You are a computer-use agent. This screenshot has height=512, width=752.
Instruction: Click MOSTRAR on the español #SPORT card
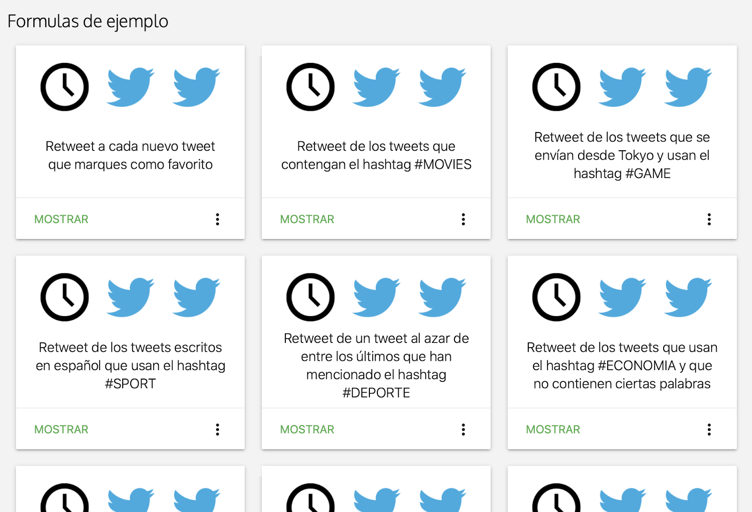tap(61, 429)
